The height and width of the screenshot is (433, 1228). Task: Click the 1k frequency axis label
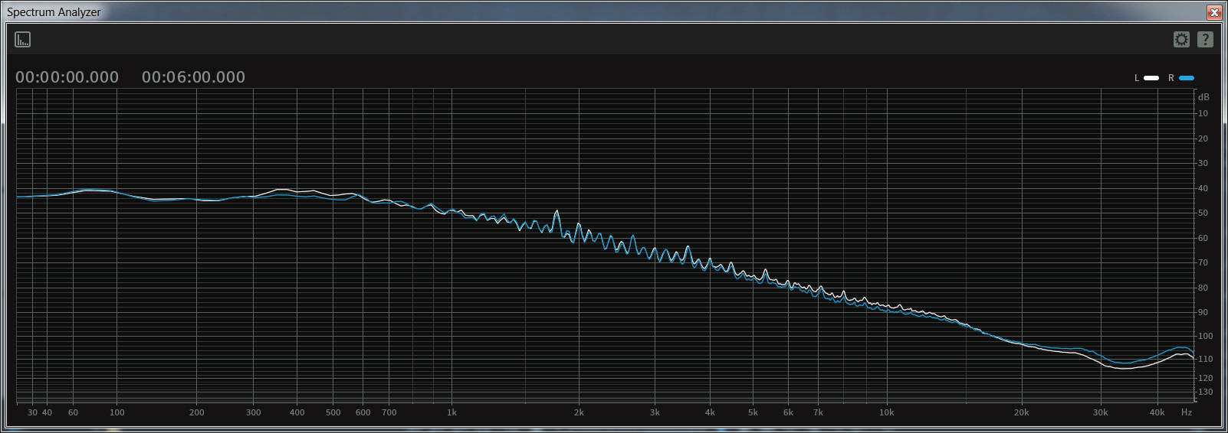pyautogui.click(x=452, y=412)
